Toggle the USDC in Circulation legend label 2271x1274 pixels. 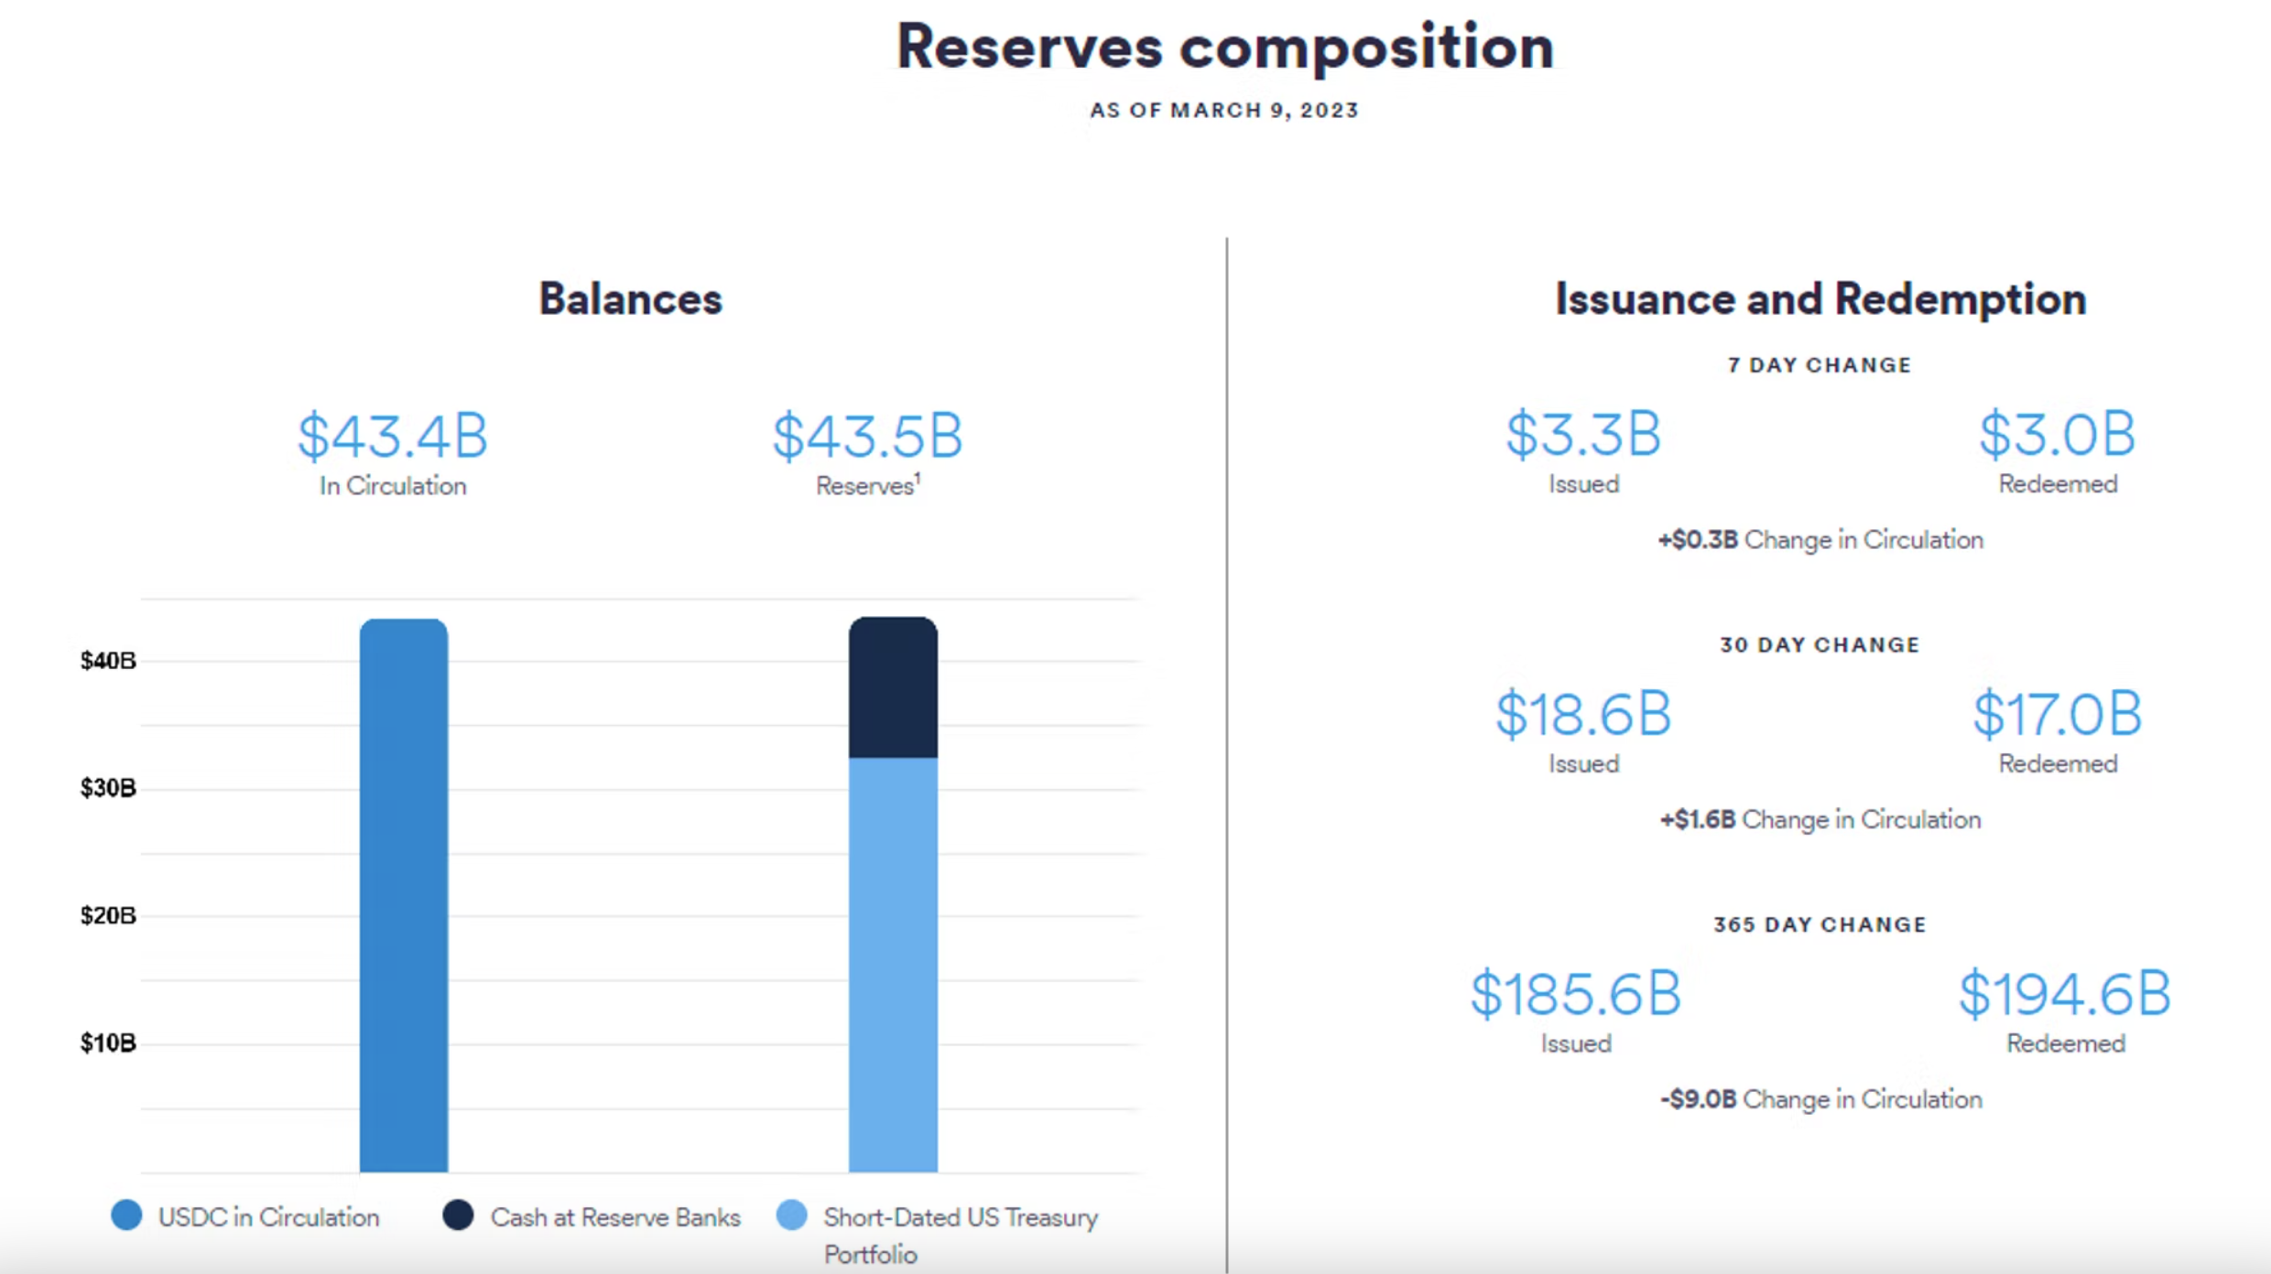268,1217
